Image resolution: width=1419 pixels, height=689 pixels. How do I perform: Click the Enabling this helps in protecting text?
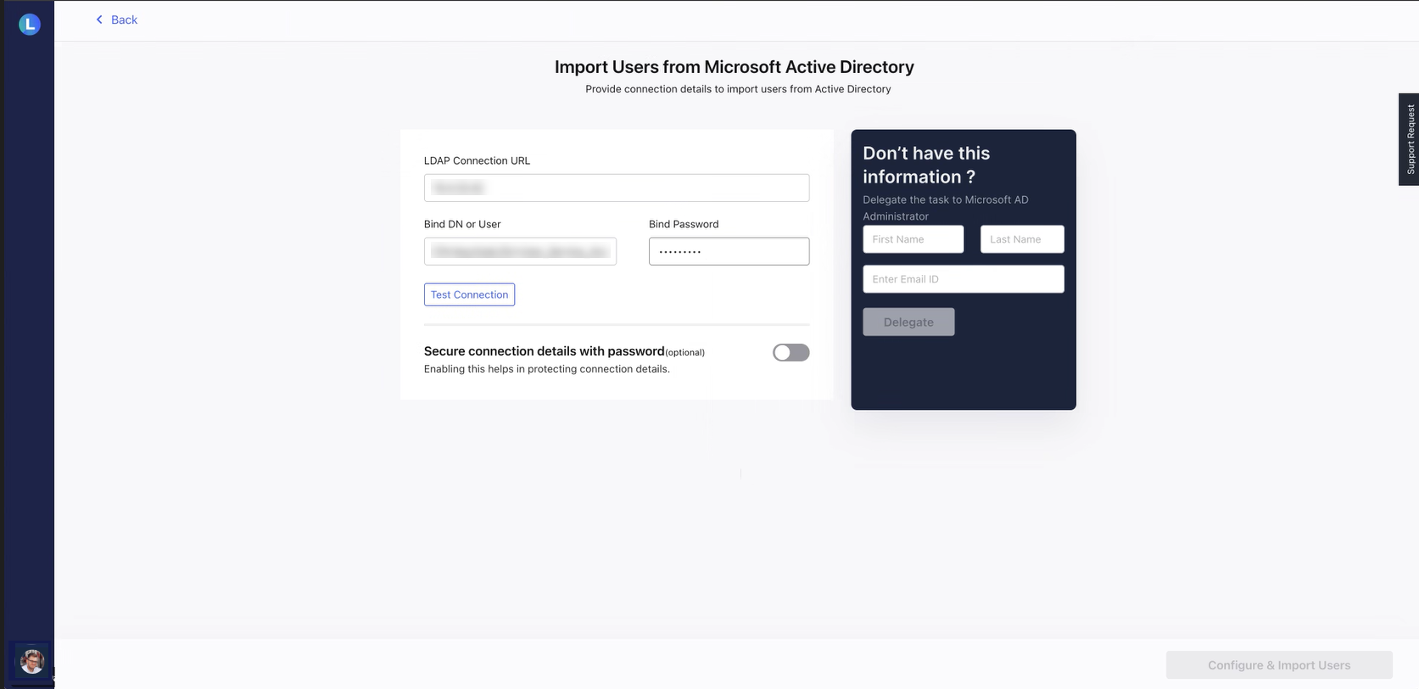pos(547,369)
